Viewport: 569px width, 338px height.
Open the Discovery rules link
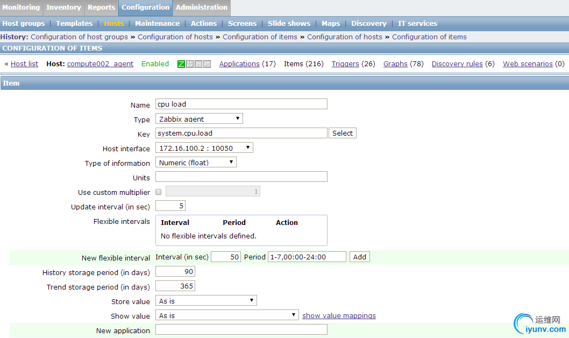[x=457, y=64]
